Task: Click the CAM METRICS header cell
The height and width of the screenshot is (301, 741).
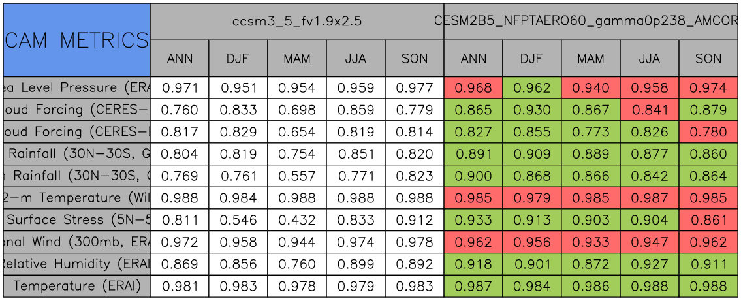Action: pos(76,40)
